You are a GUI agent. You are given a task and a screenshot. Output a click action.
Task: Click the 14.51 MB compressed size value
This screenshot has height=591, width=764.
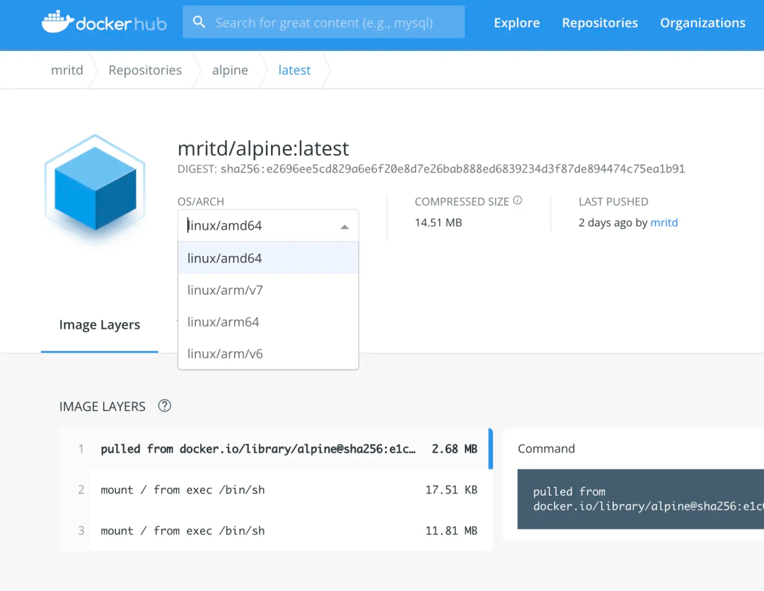(438, 223)
